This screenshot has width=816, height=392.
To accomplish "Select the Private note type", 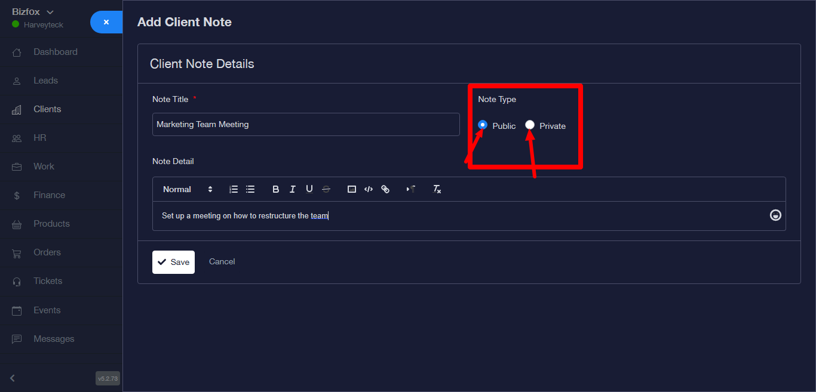I will 530,125.
